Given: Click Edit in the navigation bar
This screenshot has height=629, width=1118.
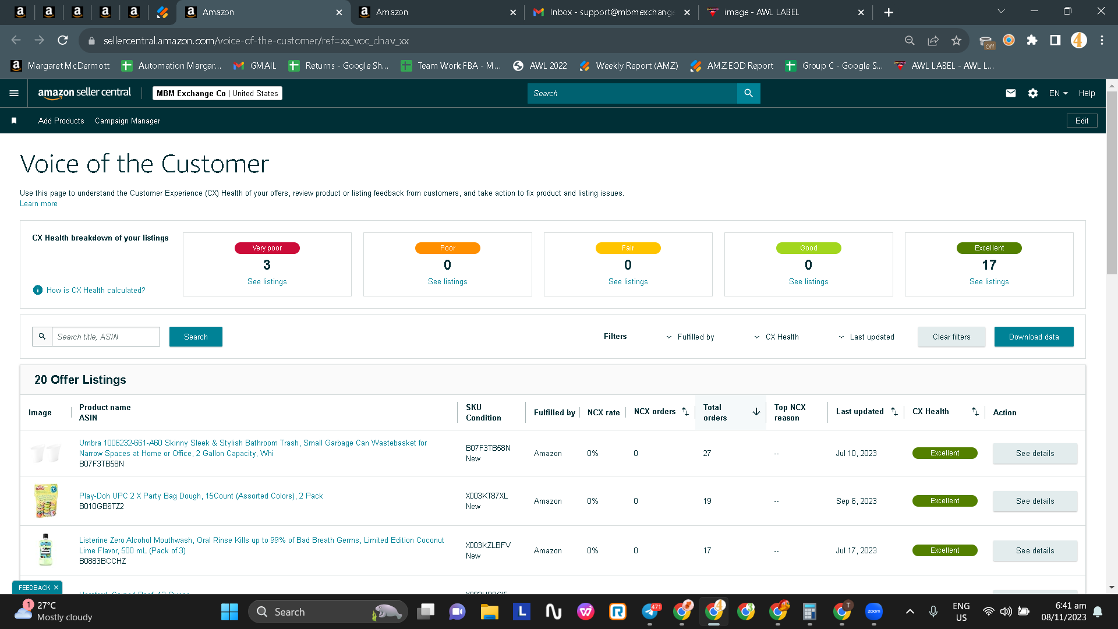Looking at the screenshot, I should [x=1082, y=121].
